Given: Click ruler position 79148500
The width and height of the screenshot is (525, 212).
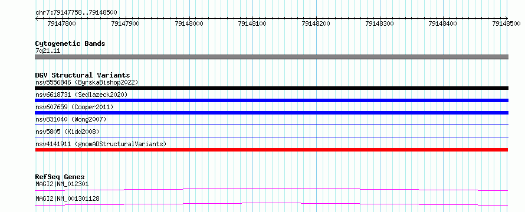Looking at the screenshot, I should point(506,23).
